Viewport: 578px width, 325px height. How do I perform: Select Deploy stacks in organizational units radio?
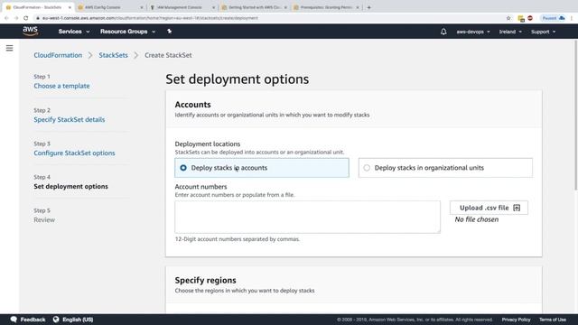[367, 168]
